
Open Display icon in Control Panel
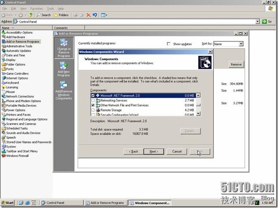pyautogui.click(x=4, y=60)
